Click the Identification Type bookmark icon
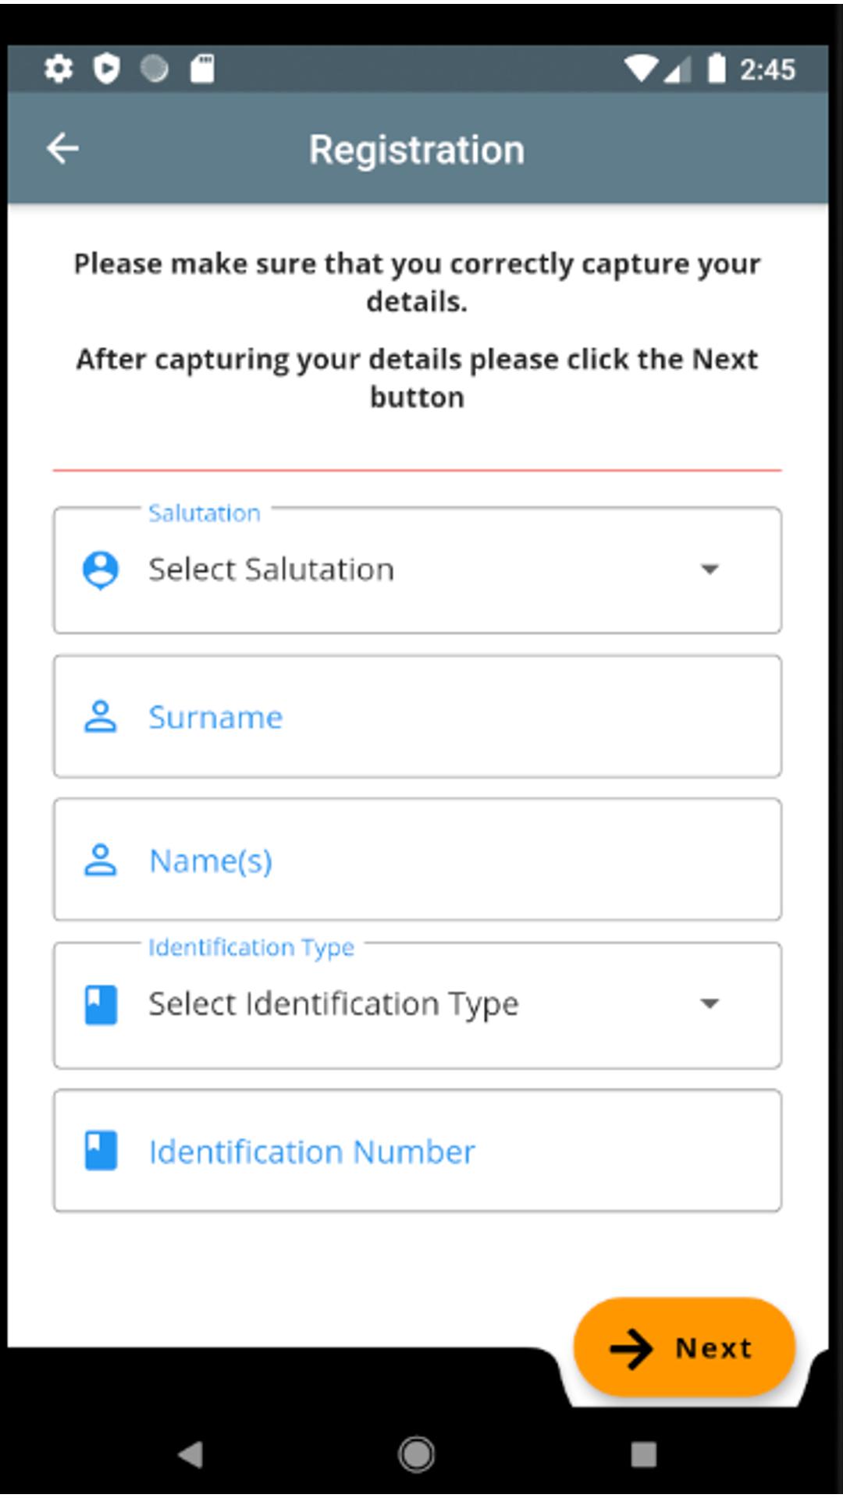 click(101, 1004)
